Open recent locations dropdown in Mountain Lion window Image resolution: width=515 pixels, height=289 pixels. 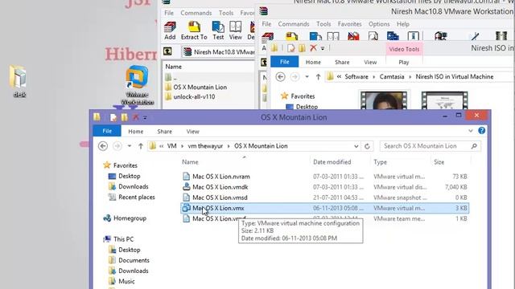130,146
